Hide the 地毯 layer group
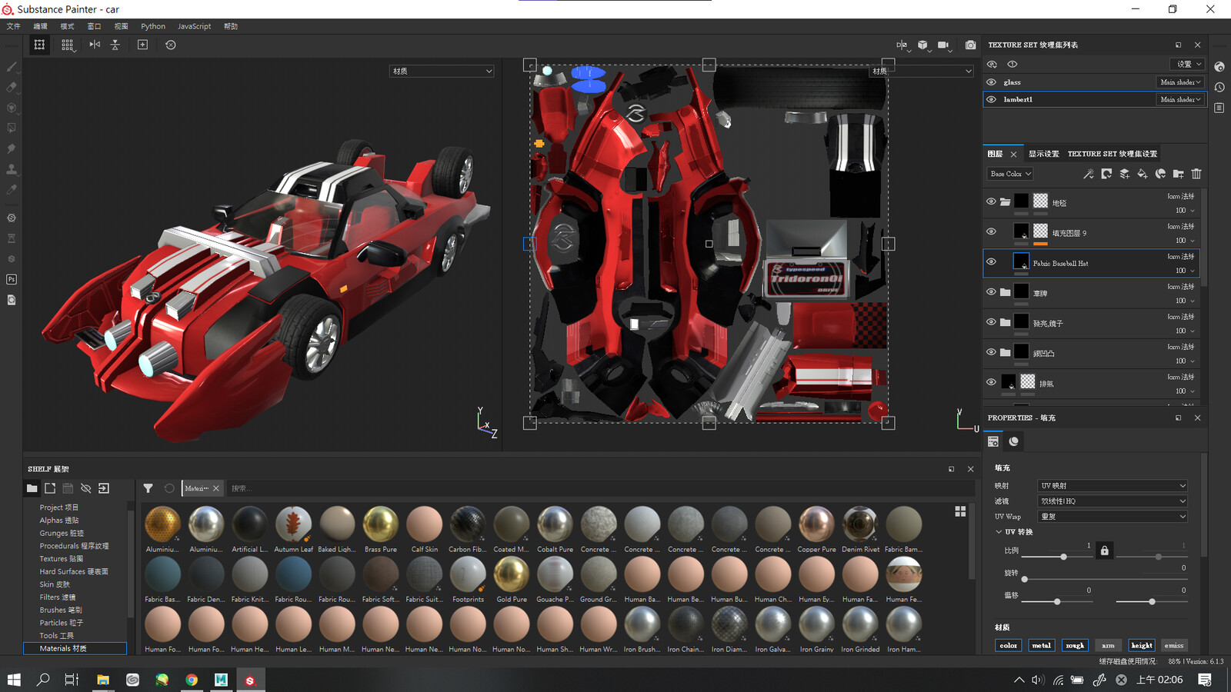 [991, 201]
